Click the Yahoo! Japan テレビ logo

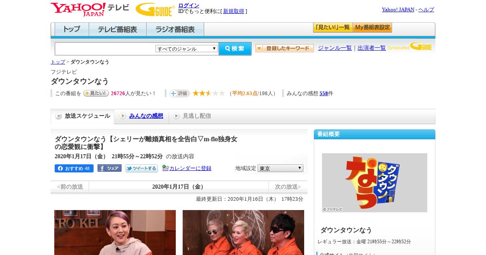tap(90, 9)
